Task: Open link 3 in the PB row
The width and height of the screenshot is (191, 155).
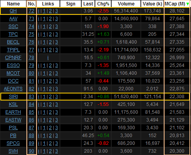Action: tap(56, 136)
